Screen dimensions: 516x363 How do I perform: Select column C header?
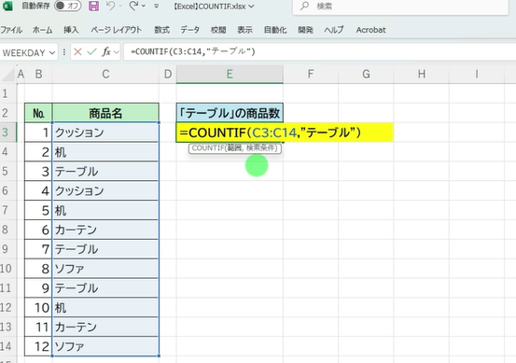pyautogui.click(x=105, y=74)
